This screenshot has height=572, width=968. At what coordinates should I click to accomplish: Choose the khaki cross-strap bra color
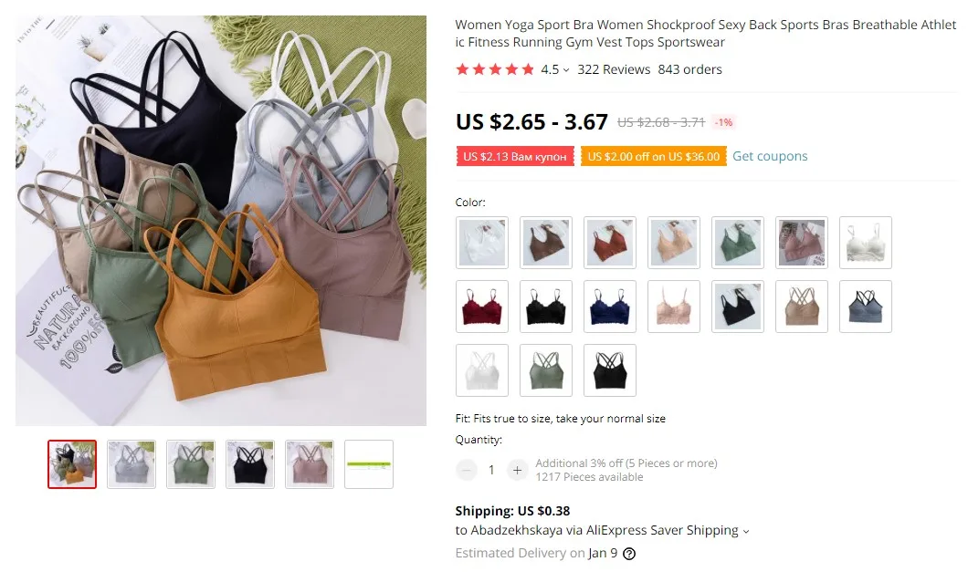click(x=802, y=307)
